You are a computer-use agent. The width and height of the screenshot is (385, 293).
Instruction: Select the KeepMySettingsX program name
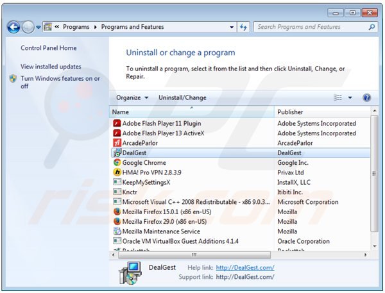146,182
